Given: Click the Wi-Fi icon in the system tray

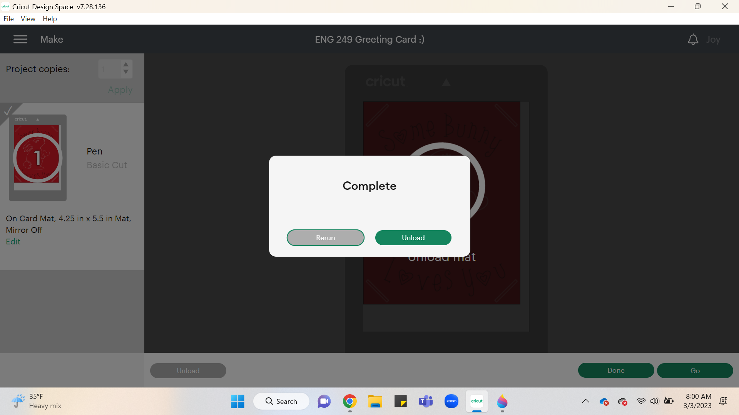Looking at the screenshot, I should coord(640,401).
